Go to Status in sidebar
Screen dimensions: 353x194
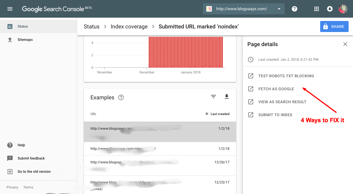point(23,26)
